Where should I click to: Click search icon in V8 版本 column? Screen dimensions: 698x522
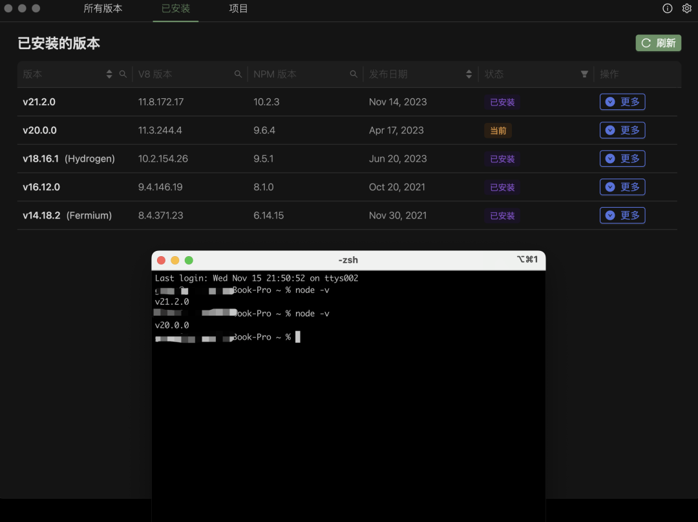238,74
